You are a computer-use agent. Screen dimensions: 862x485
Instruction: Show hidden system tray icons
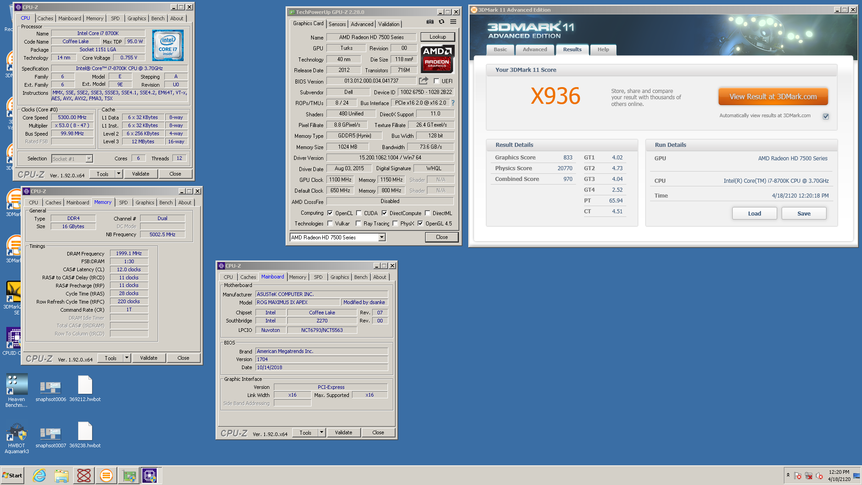click(x=788, y=475)
